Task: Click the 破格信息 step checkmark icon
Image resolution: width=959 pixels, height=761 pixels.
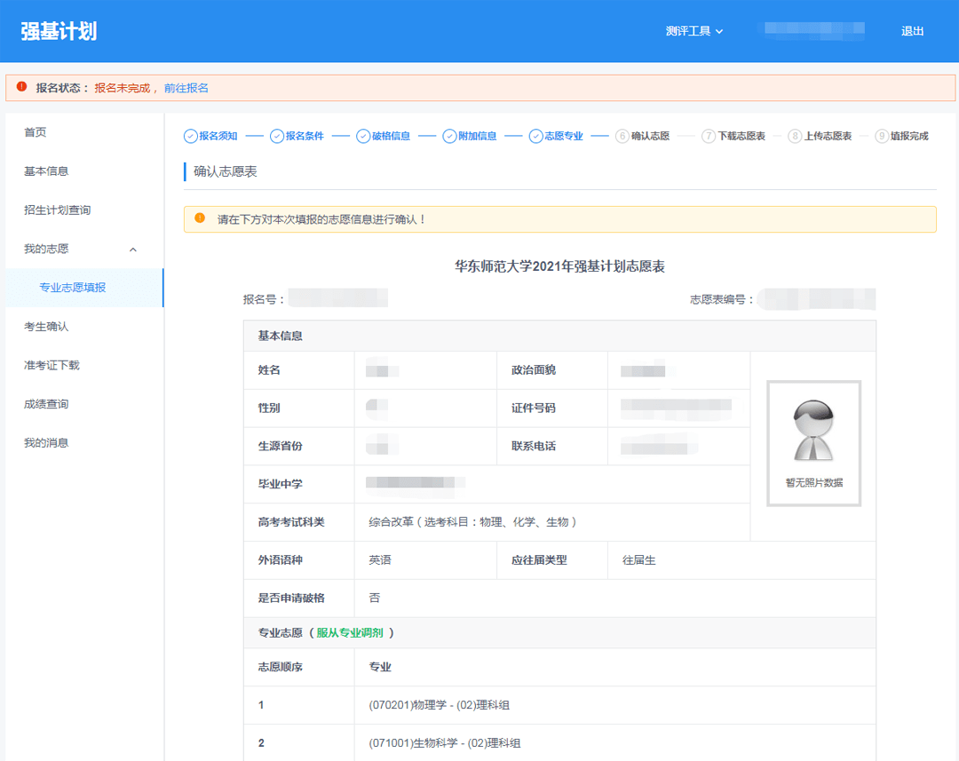Action: click(x=363, y=136)
